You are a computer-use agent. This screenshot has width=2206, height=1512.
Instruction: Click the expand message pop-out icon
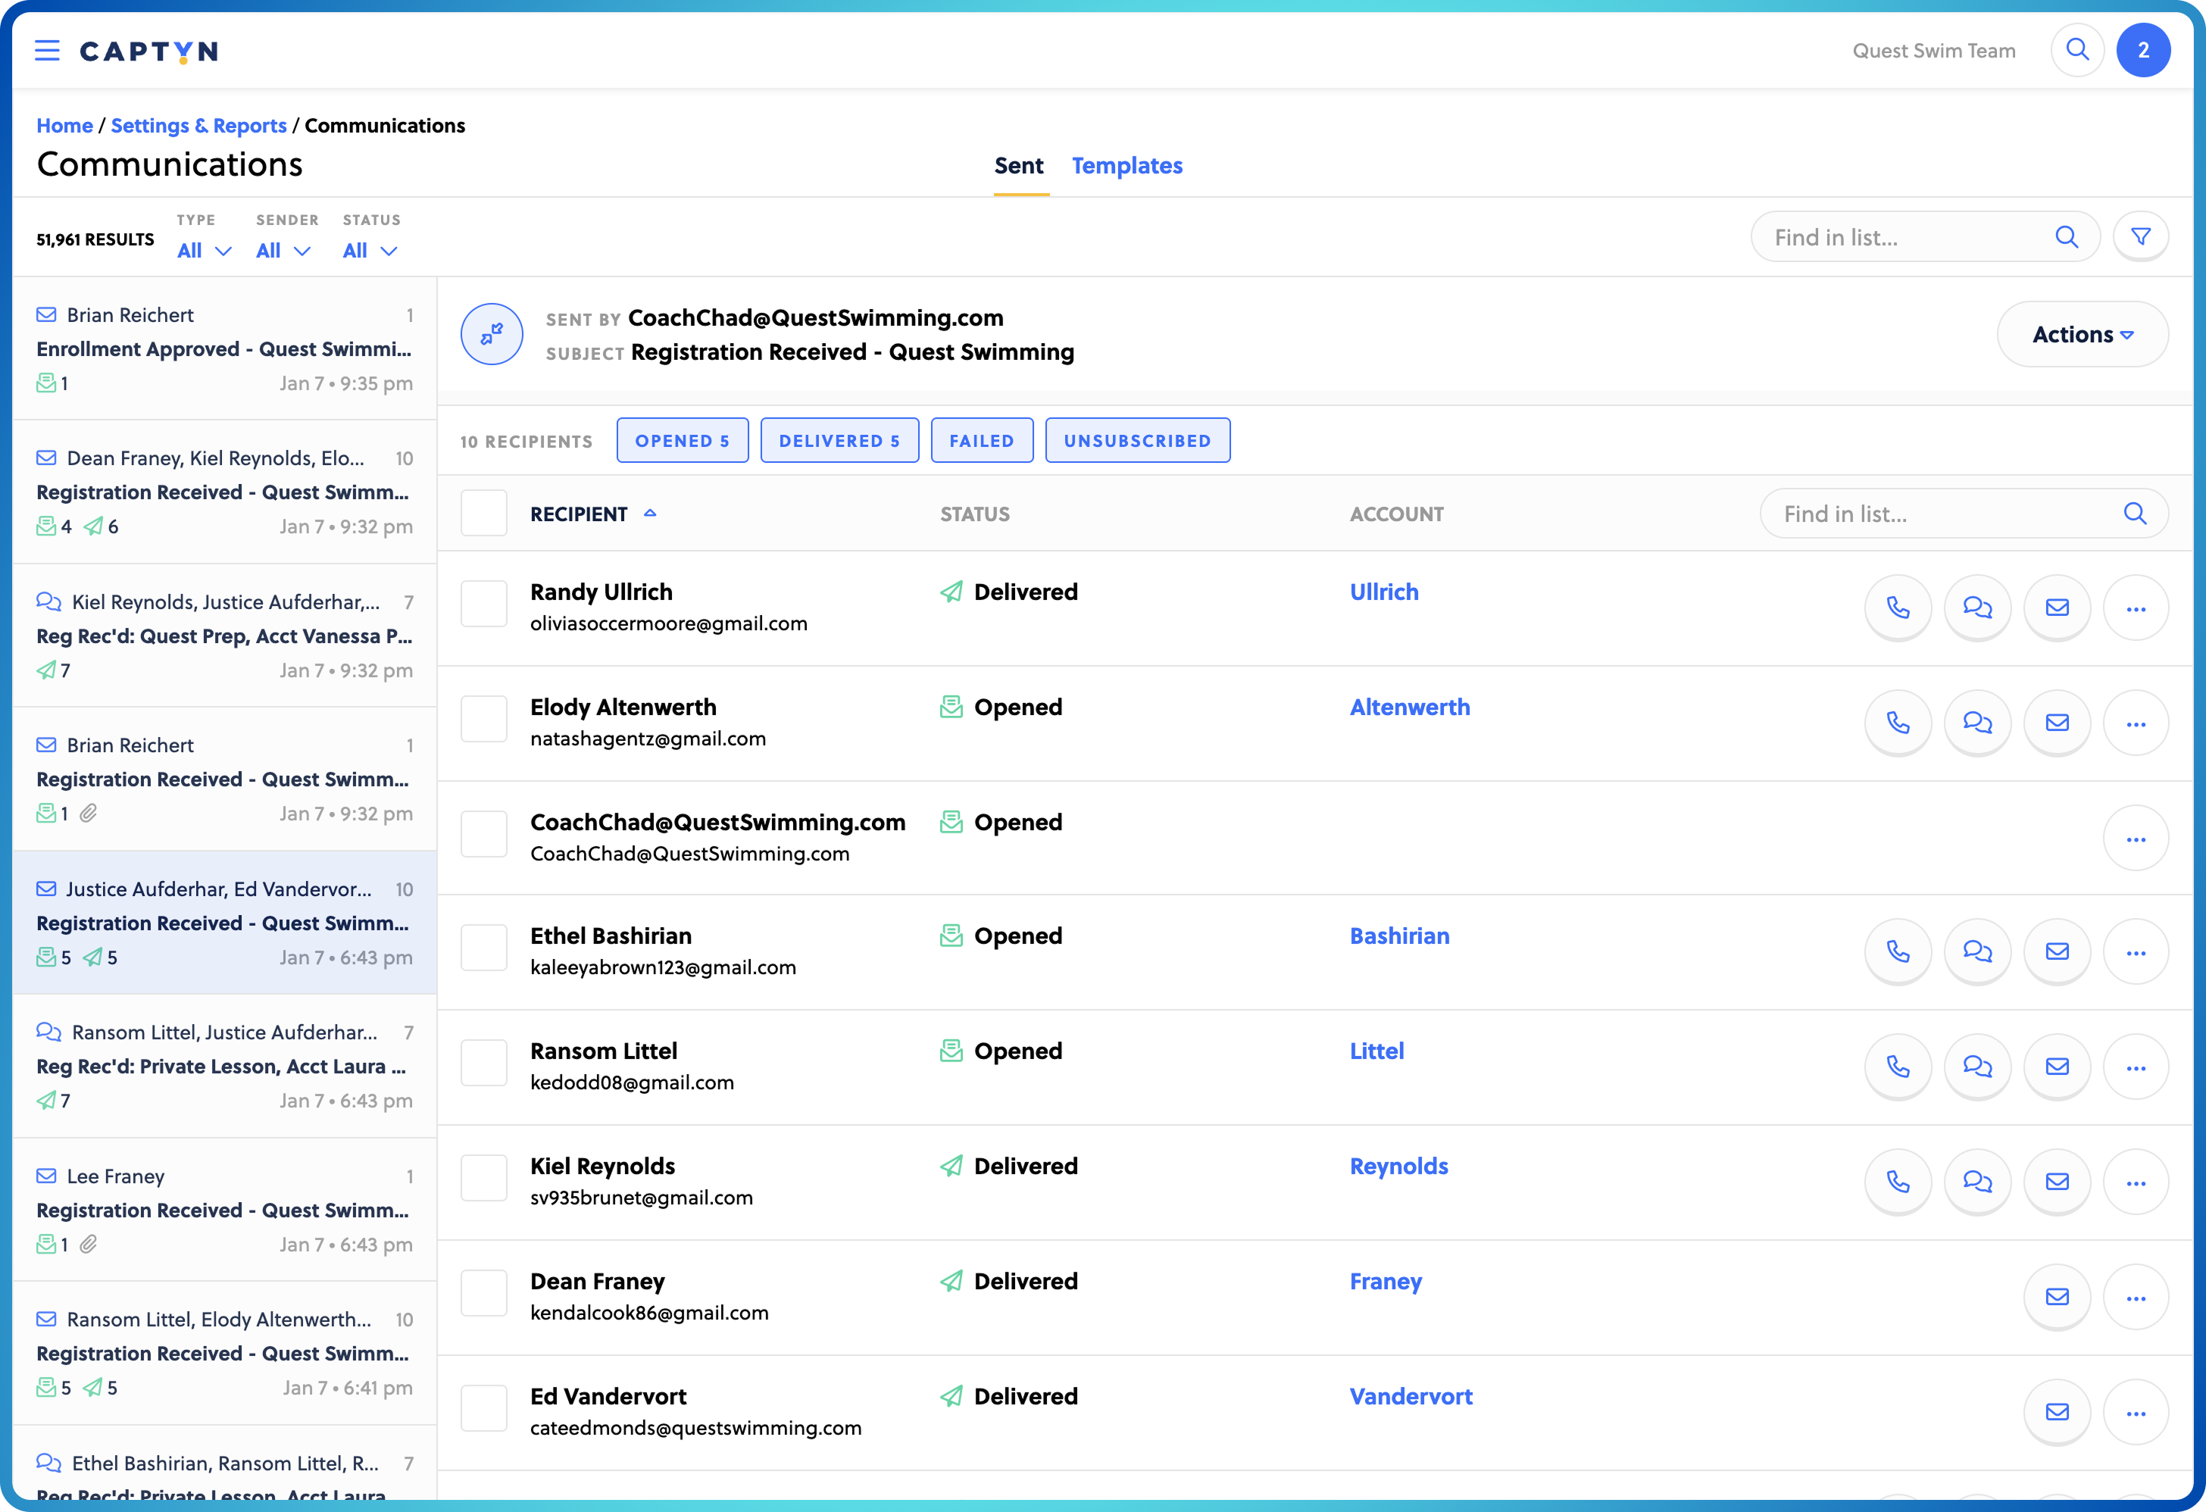491,334
